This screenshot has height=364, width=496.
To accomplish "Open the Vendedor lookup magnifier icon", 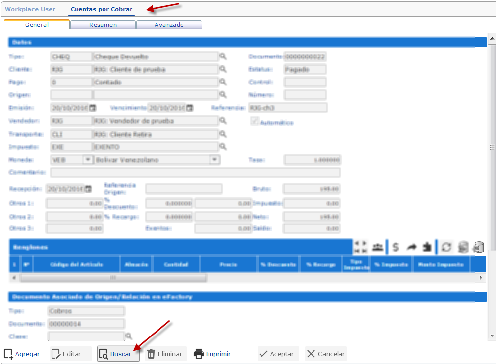I will 223,121.
